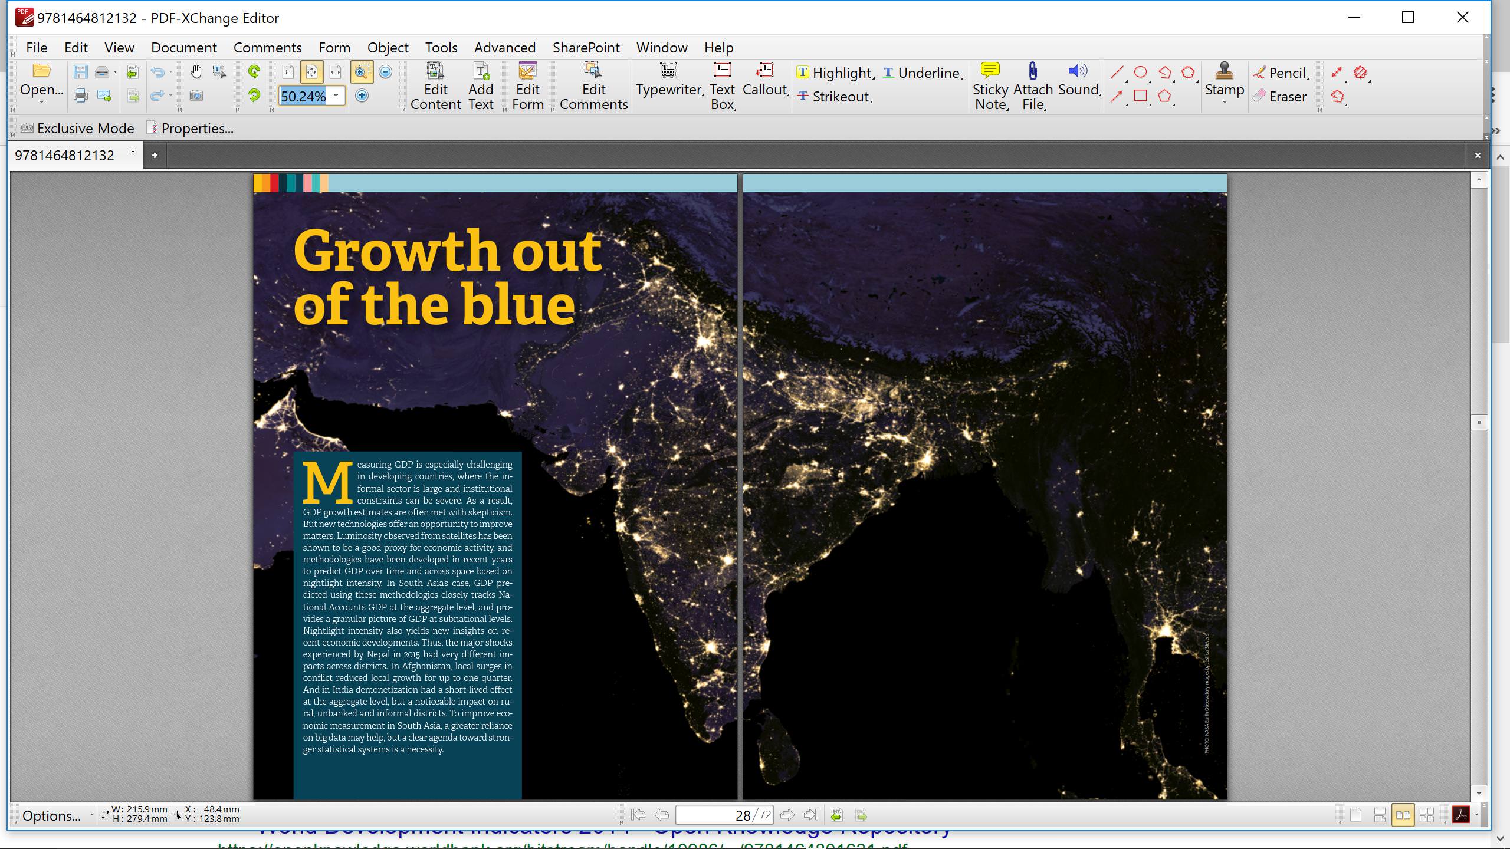Image resolution: width=1510 pixels, height=849 pixels.
Task: Enable single page layout
Action: 1355,815
